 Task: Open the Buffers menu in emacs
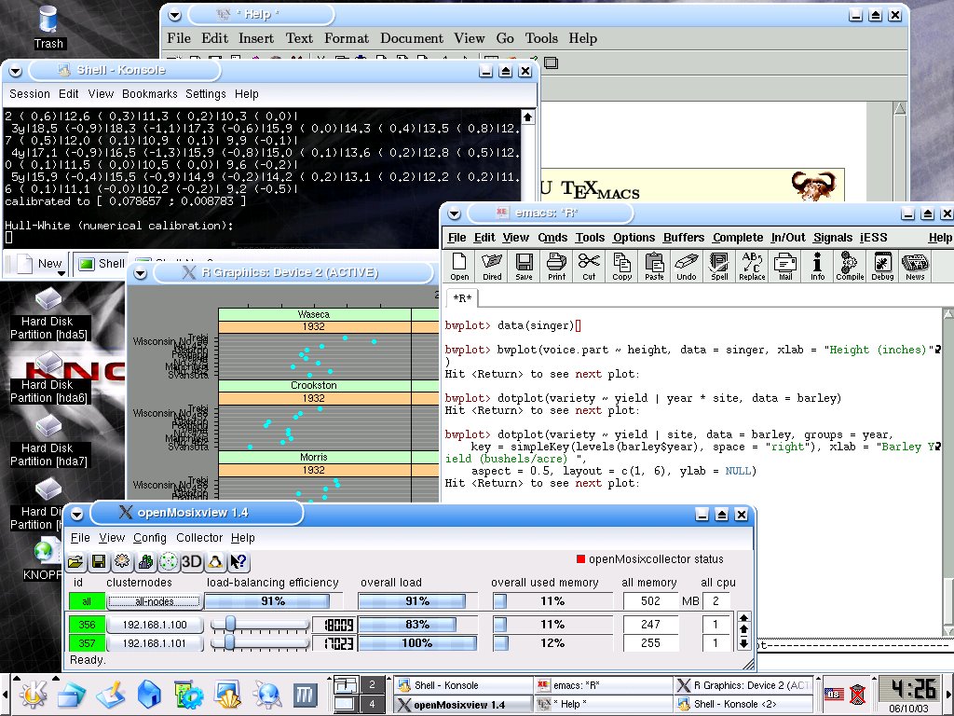point(684,238)
